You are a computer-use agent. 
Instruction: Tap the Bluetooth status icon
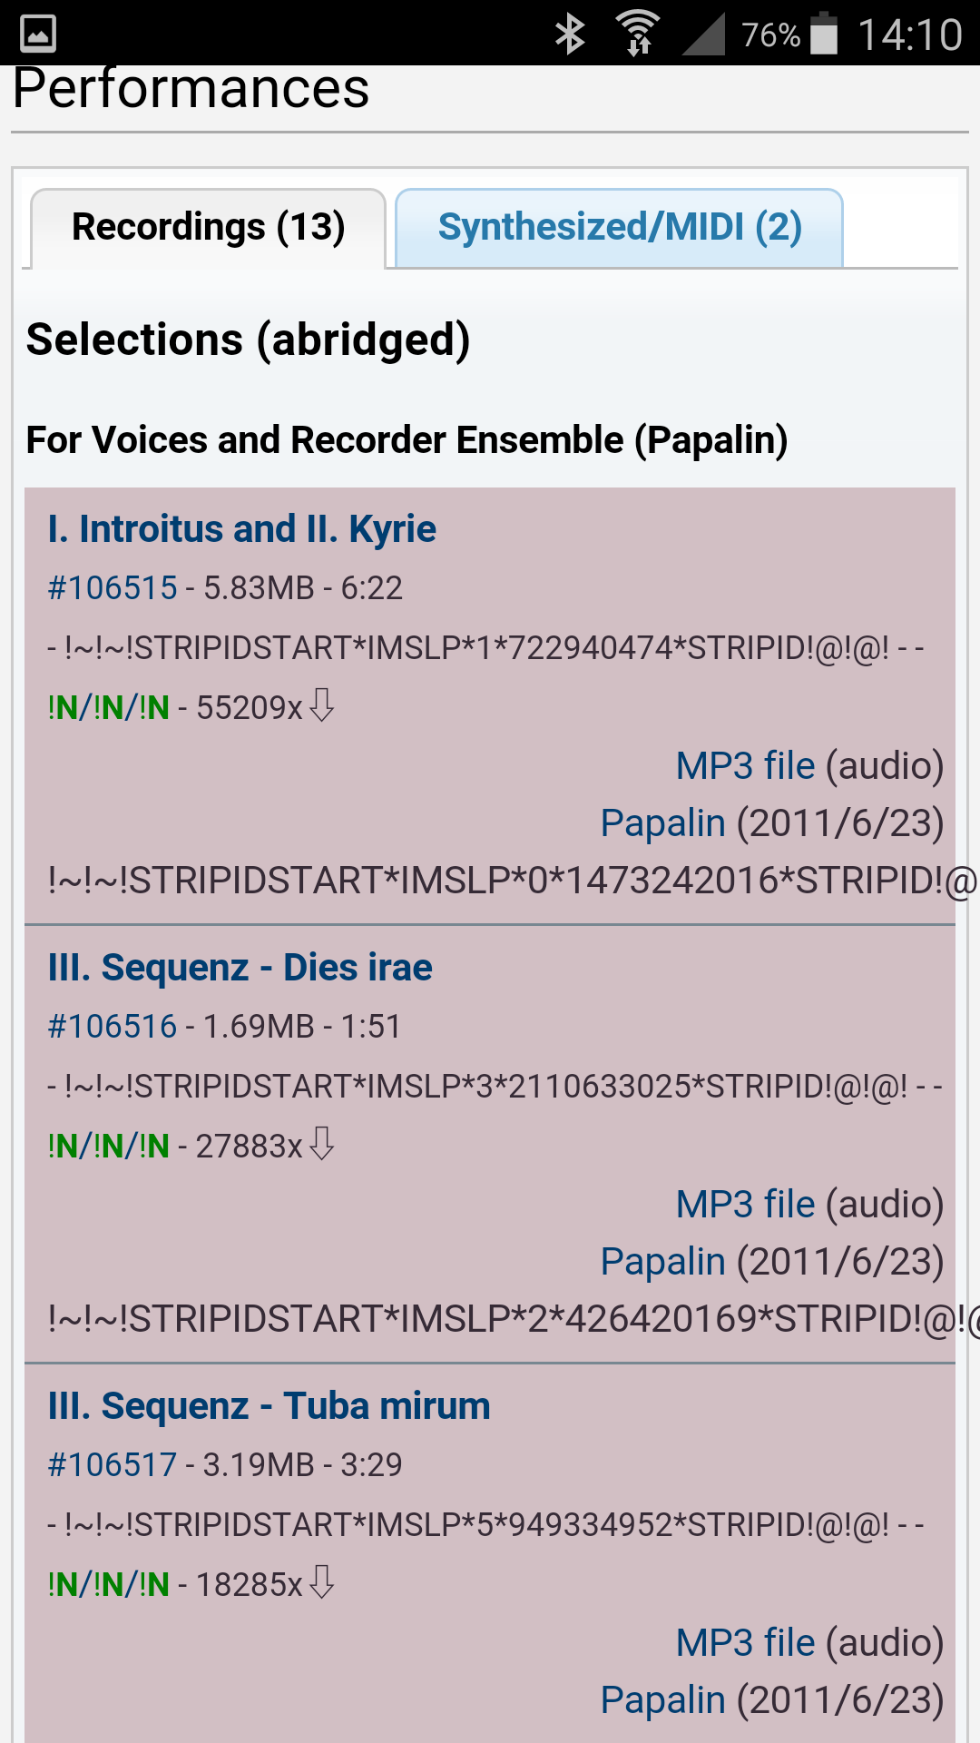[570, 34]
